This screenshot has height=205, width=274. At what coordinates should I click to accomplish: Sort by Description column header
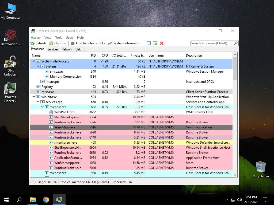208,56
